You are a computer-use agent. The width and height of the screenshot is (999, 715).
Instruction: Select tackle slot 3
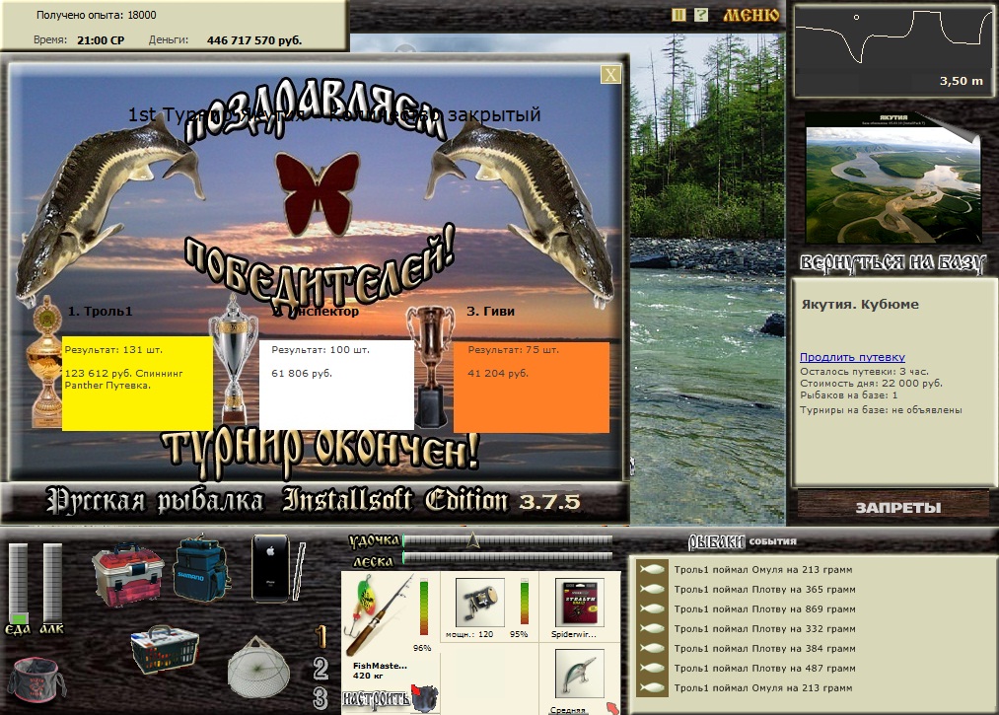(321, 698)
